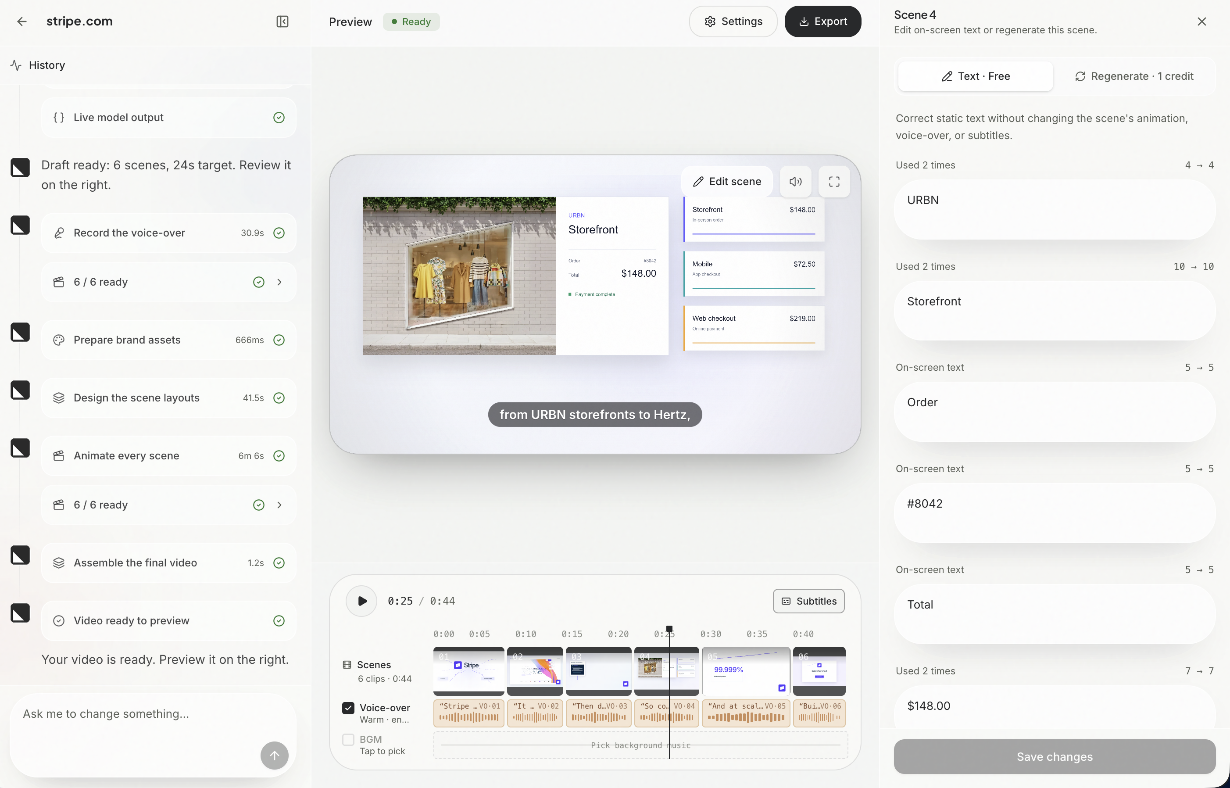The height and width of the screenshot is (788, 1230).
Task: Click the '6 clips · 0:44' label
Action: tap(385, 679)
